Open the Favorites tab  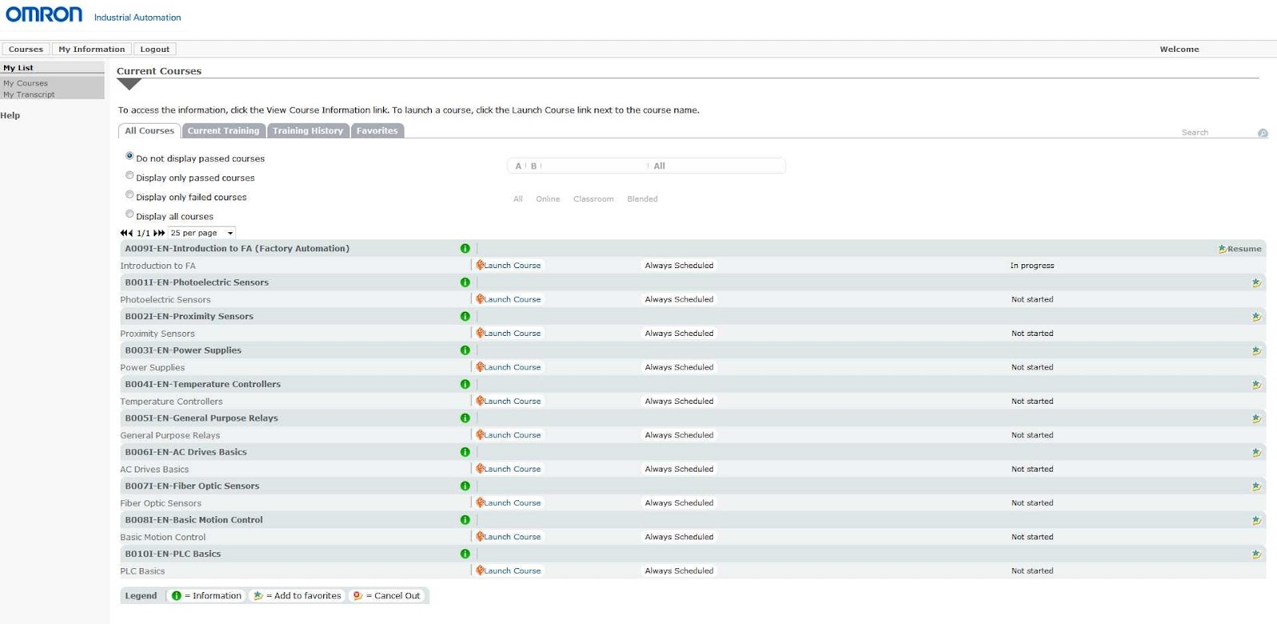click(377, 131)
